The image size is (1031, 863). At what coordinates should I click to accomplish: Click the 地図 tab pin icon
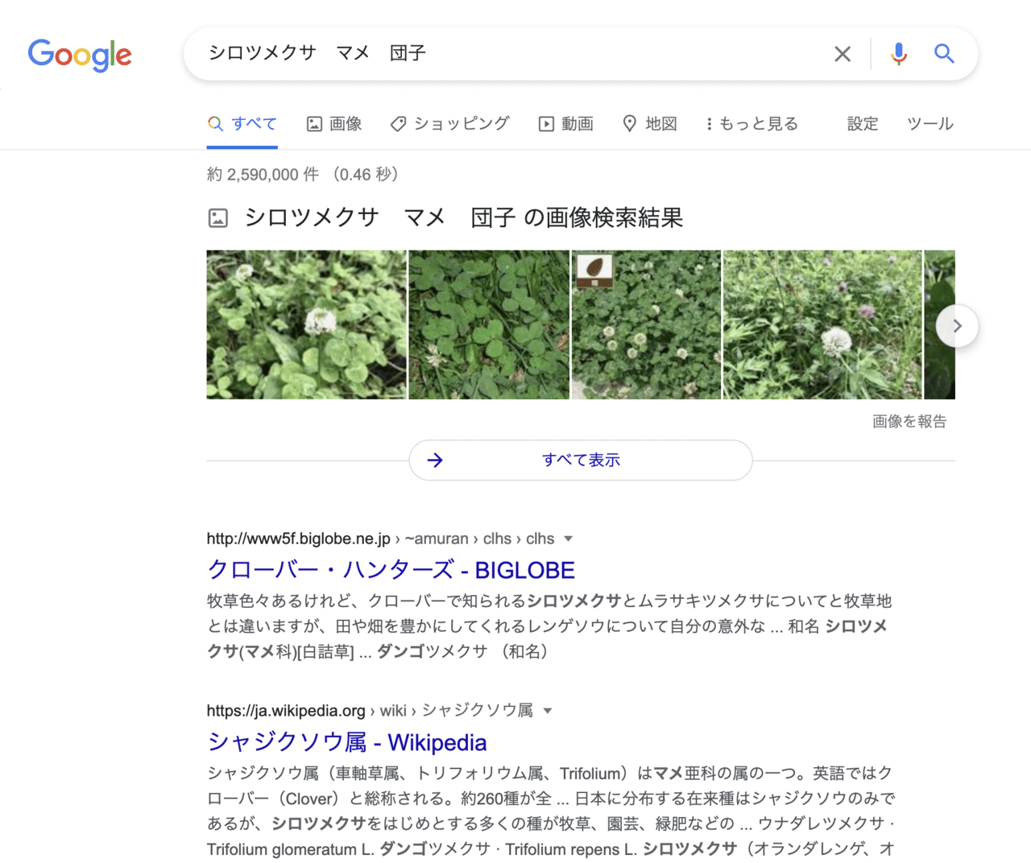click(630, 123)
